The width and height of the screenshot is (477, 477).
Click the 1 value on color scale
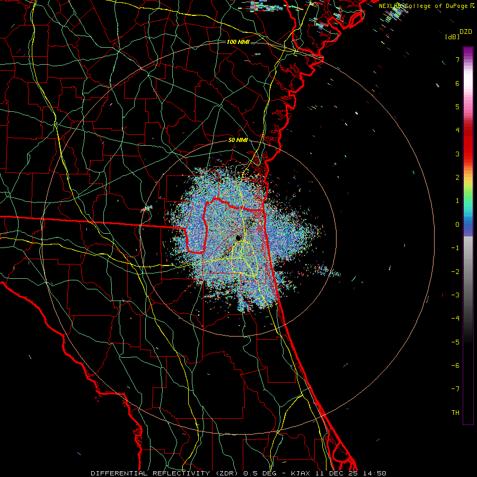pos(457,201)
